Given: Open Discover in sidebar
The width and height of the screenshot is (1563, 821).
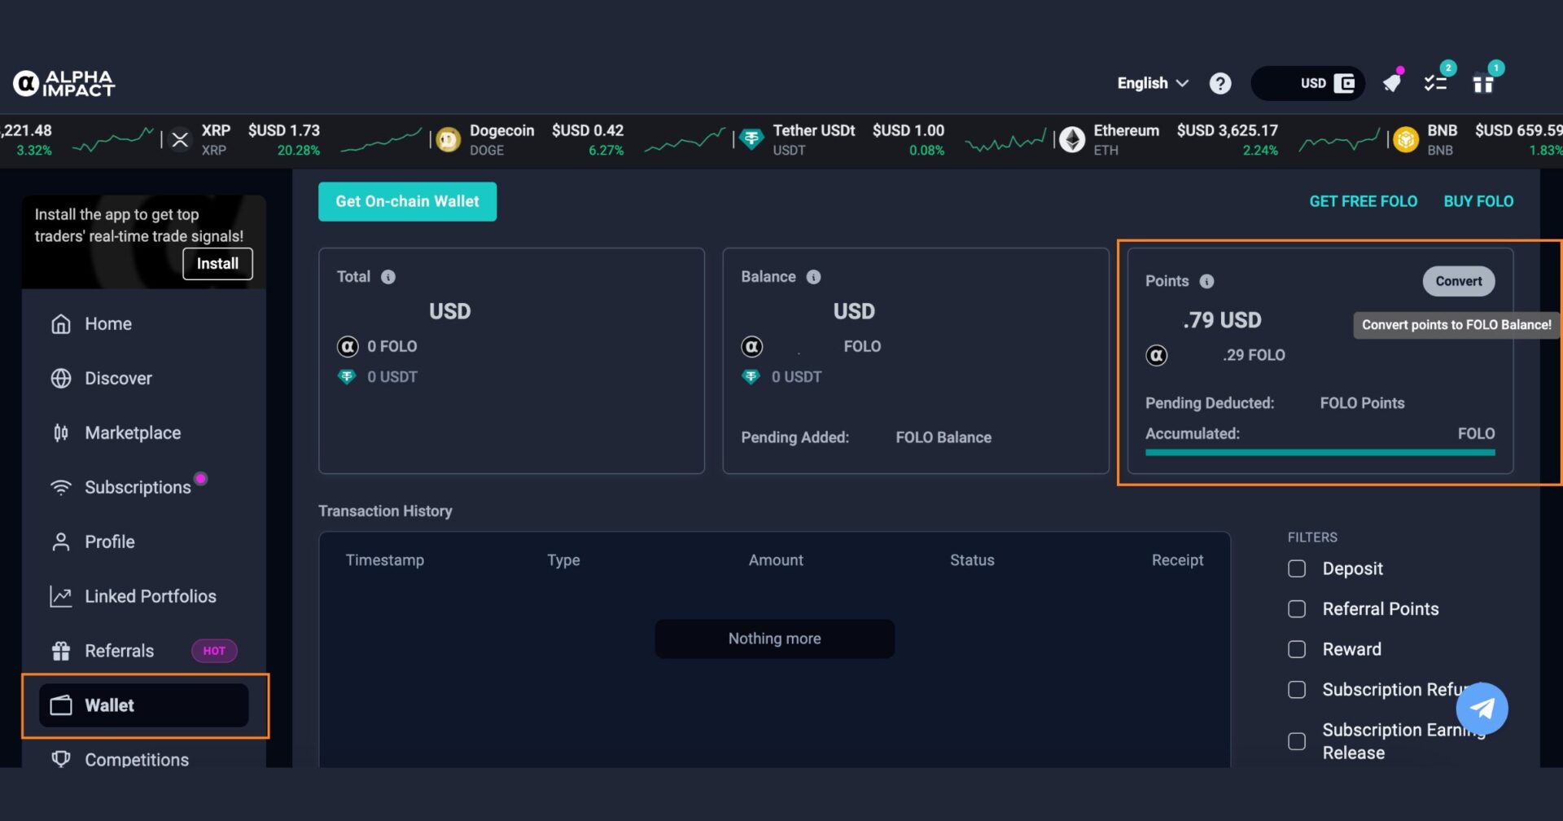Looking at the screenshot, I should click(144, 378).
